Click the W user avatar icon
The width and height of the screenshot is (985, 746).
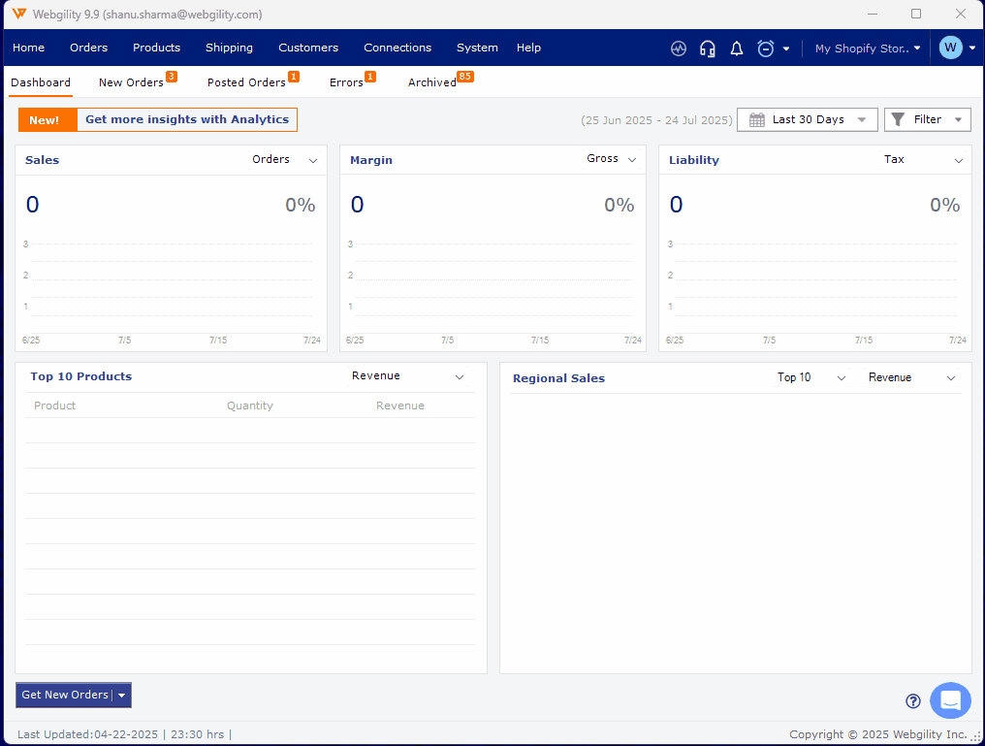(950, 48)
